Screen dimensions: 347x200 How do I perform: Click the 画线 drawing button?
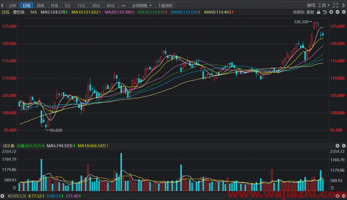tap(311, 5)
